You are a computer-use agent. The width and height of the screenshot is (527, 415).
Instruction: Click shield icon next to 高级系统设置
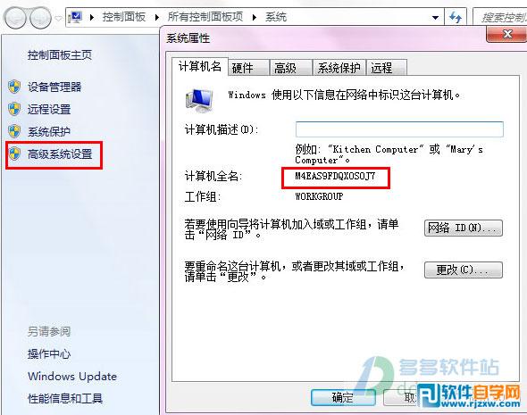(x=14, y=154)
